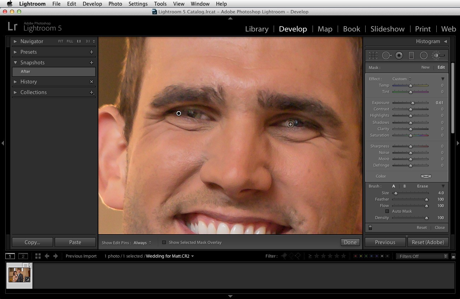Image resolution: width=460 pixels, height=299 pixels.
Task: Switch to the Library module
Action: tap(257, 29)
